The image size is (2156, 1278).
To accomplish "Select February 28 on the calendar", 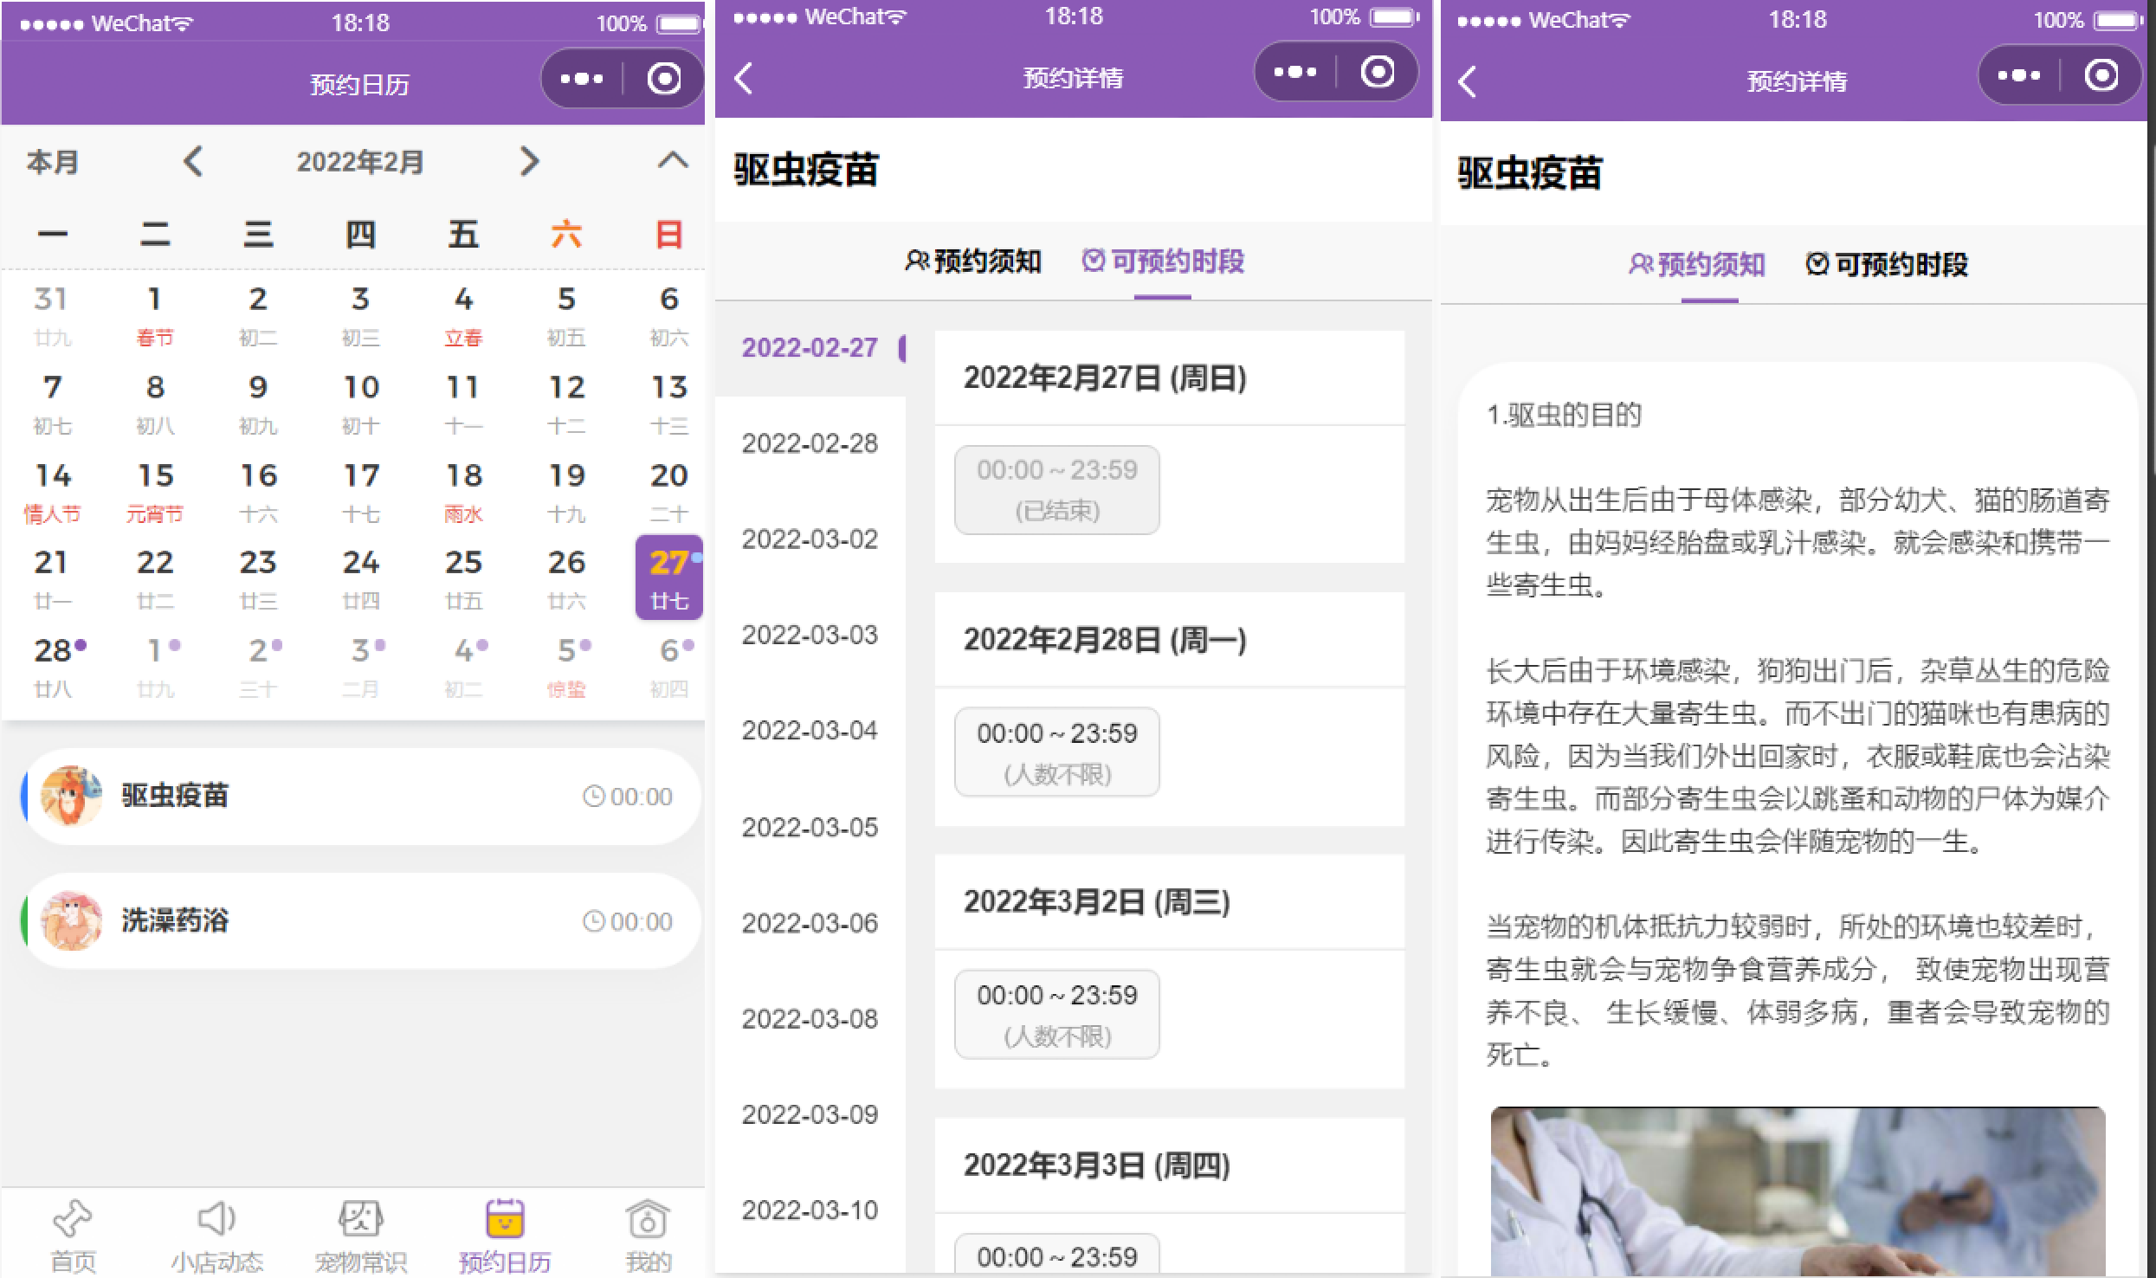I will [53, 666].
